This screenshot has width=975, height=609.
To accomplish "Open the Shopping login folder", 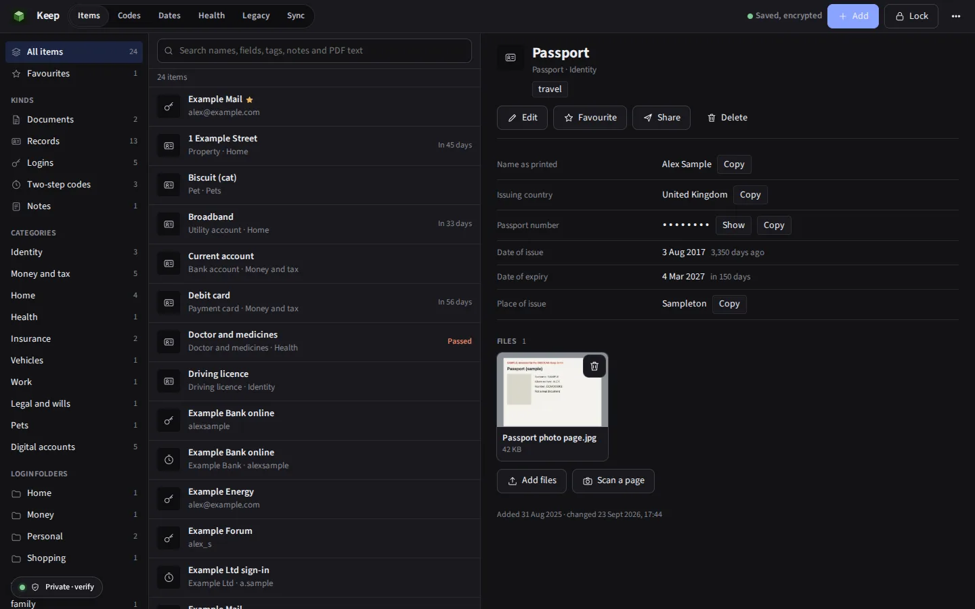I will point(74,558).
